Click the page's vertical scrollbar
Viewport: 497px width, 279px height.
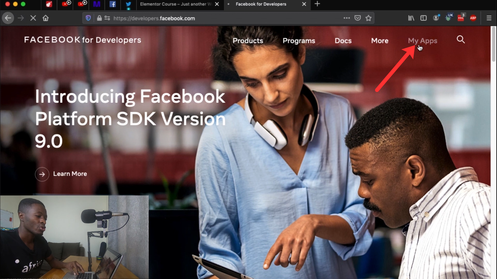tap(494, 44)
